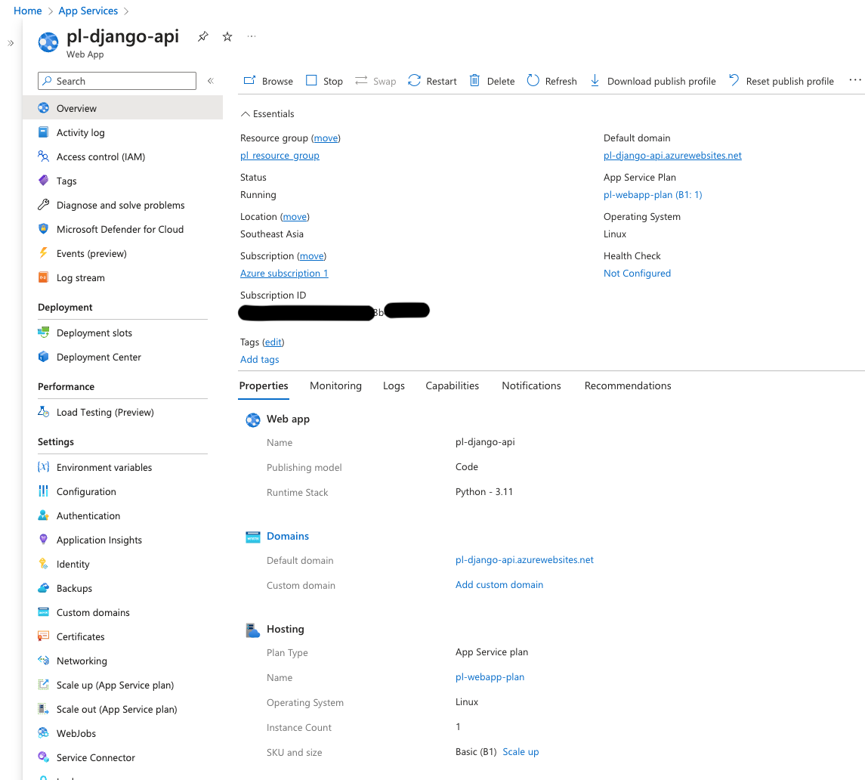Collapse the Essentials section

[267, 113]
